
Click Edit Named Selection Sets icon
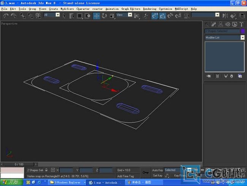[x=187, y=16]
